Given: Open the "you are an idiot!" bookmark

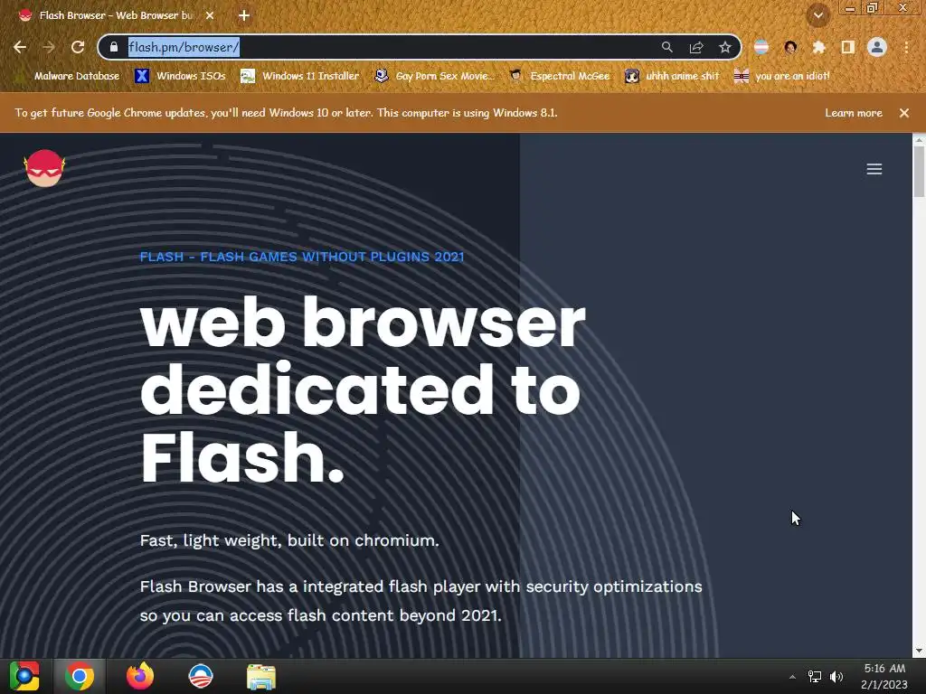Looking at the screenshot, I should pos(782,76).
